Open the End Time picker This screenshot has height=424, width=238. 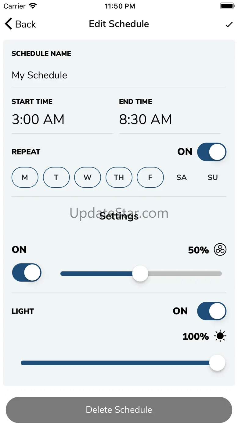click(146, 119)
